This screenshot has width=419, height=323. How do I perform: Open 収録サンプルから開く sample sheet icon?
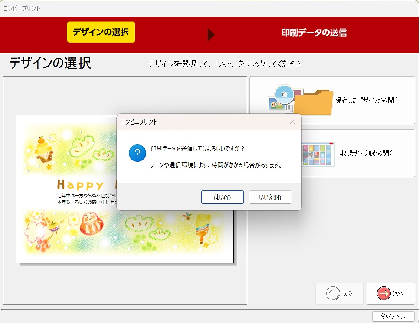(319, 153)
